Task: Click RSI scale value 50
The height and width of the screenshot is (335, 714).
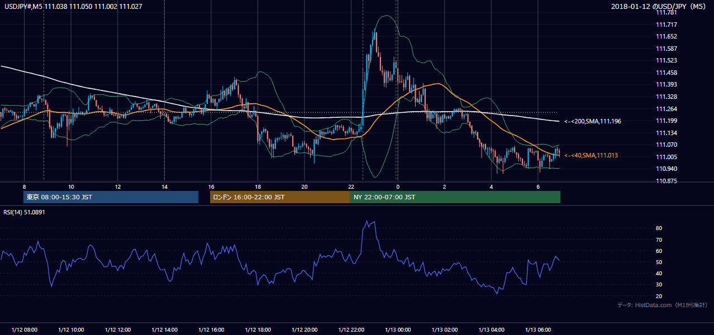Action: 659,262
